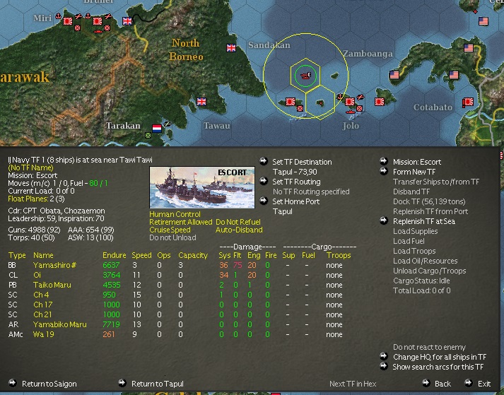Select Replenish TF at Sea

pos(424,221)
